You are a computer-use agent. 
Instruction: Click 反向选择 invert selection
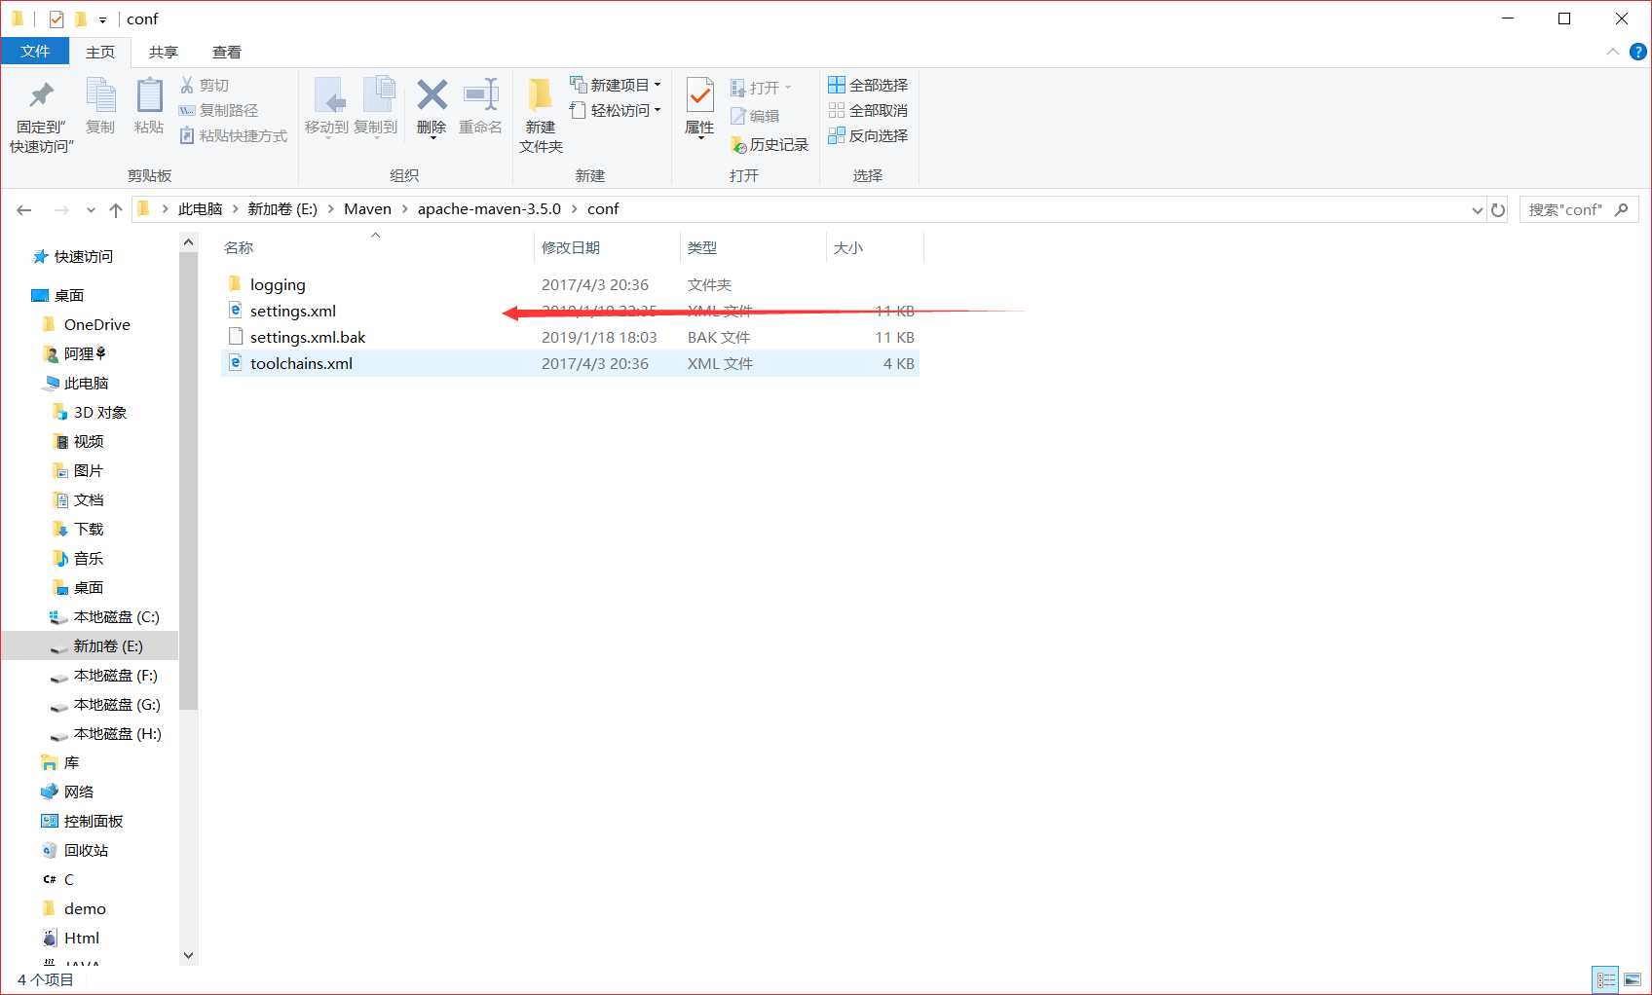click(868, 135)
